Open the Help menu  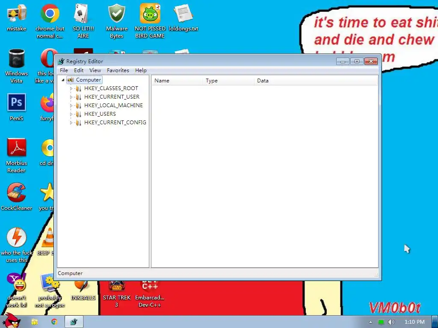pyautogui.click(x=141, y=70)
